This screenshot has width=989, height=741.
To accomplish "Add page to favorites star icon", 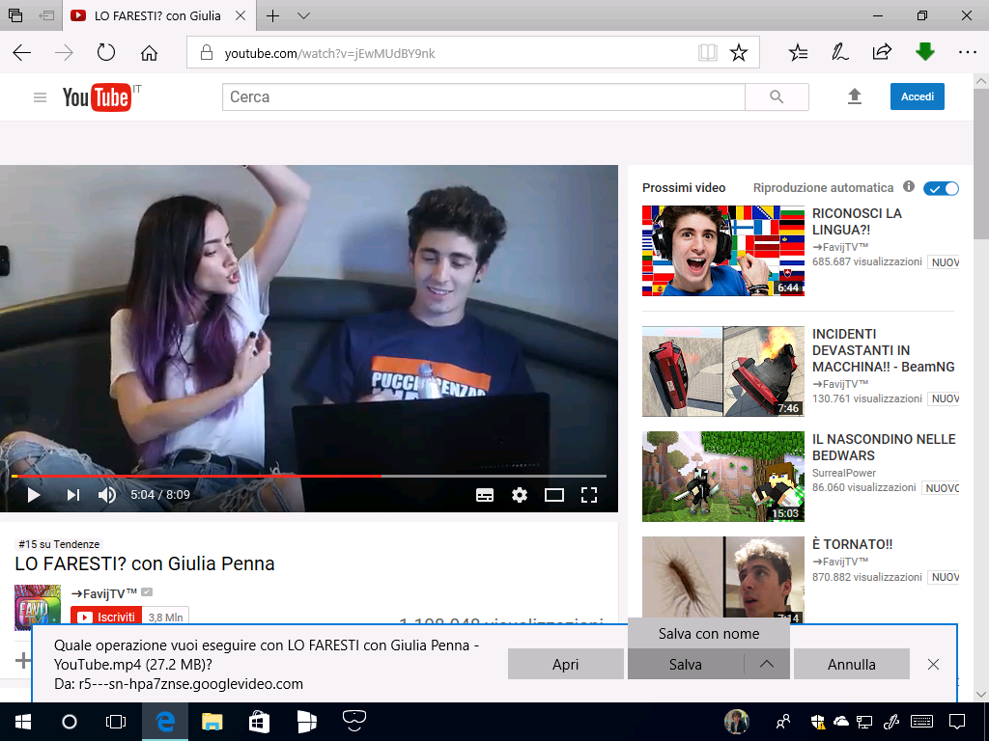I will 739,53.
